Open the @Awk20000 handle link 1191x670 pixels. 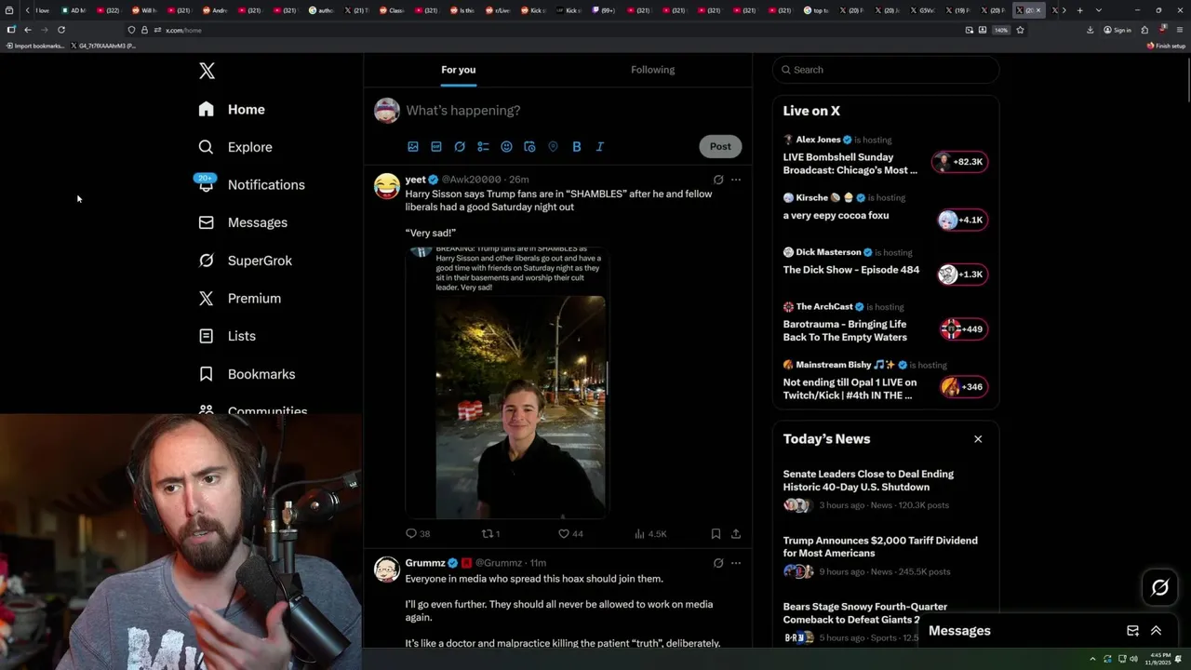(x=471, y=179)
